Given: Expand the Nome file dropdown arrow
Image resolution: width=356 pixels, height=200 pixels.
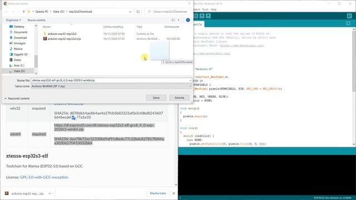Looking at the screenshot, I should 190,80.
